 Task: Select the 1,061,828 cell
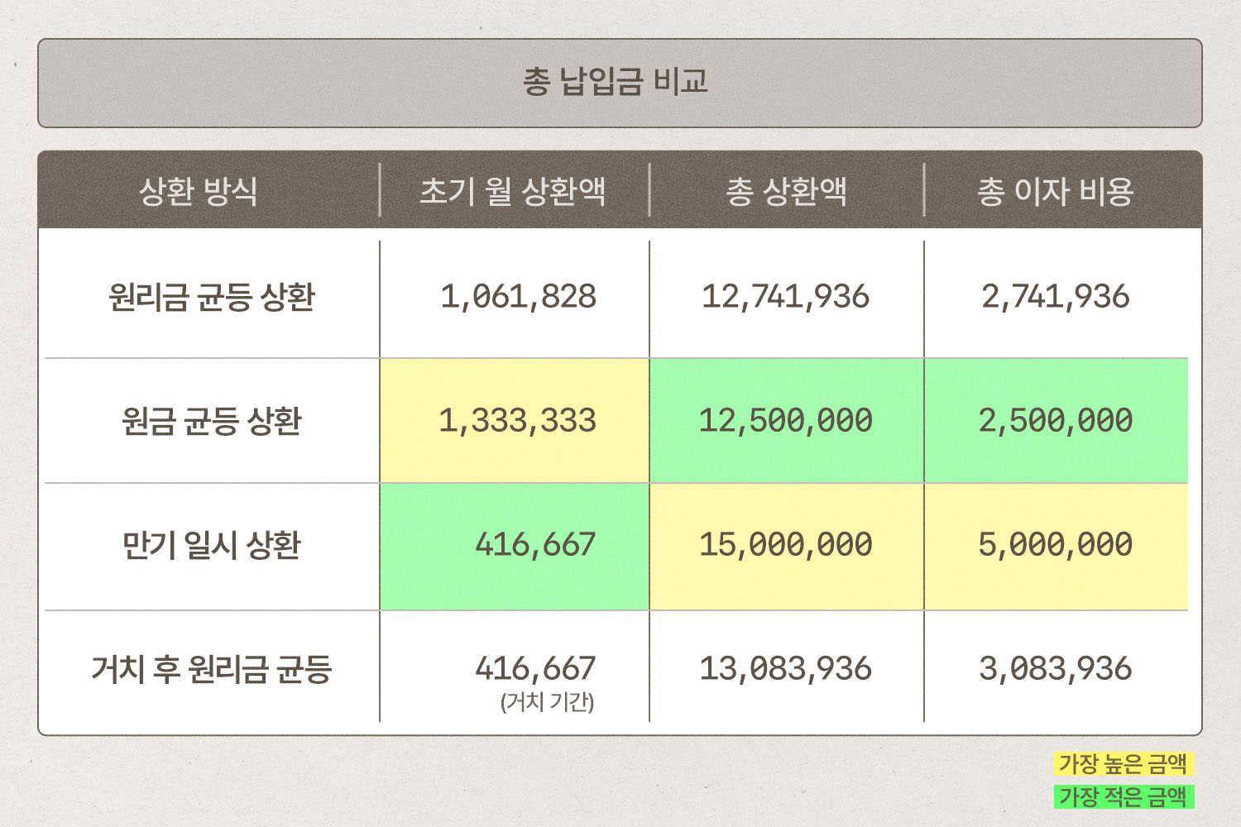coord(518,297)
